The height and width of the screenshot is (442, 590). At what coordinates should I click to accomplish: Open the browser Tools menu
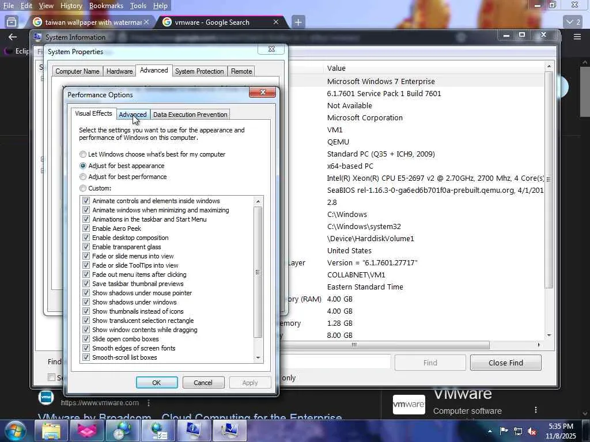point(138,6)
